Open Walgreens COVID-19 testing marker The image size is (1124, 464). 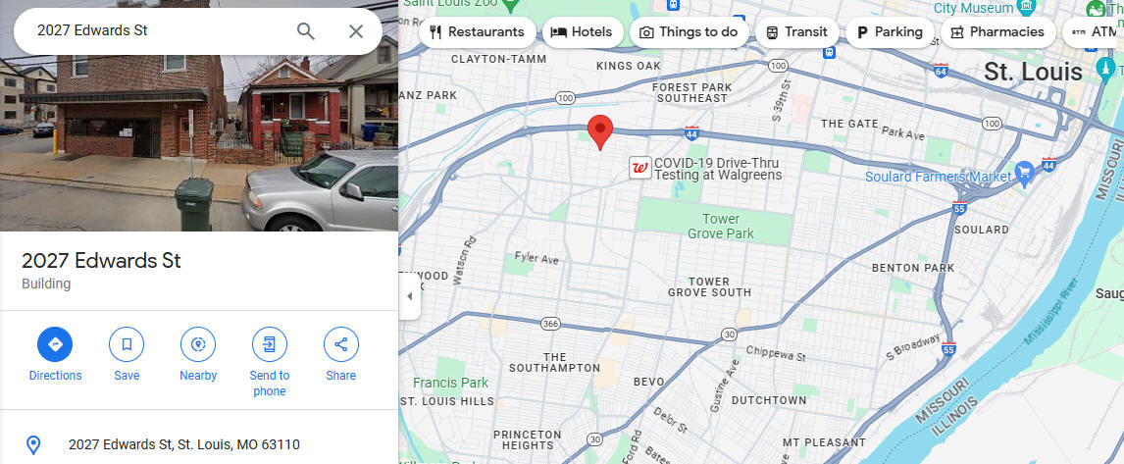click(640, 168)
